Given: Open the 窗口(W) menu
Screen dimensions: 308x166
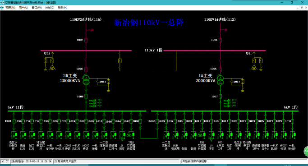Looking at the screenshot, I should pos(37,8).
